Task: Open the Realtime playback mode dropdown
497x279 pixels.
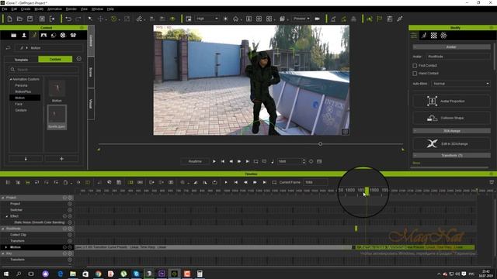Action: pyautogui.click(x=195, y=161)
